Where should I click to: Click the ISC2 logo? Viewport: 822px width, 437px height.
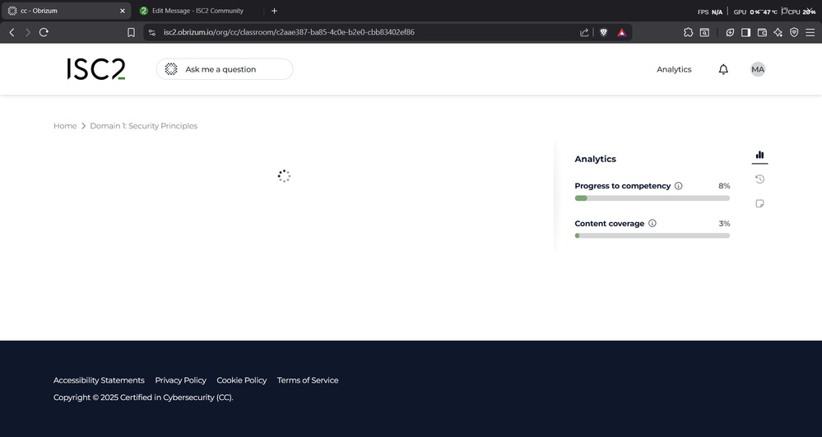point(96,69)
